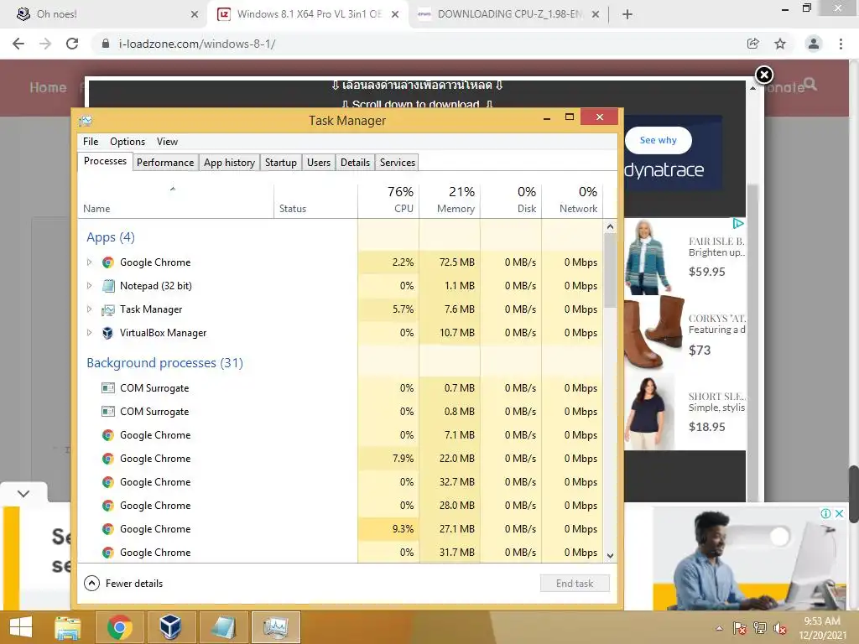Open VirtualBox from the taskbar
The height and width of the screenshot is (644, 859).
click(x=170, y=627)
